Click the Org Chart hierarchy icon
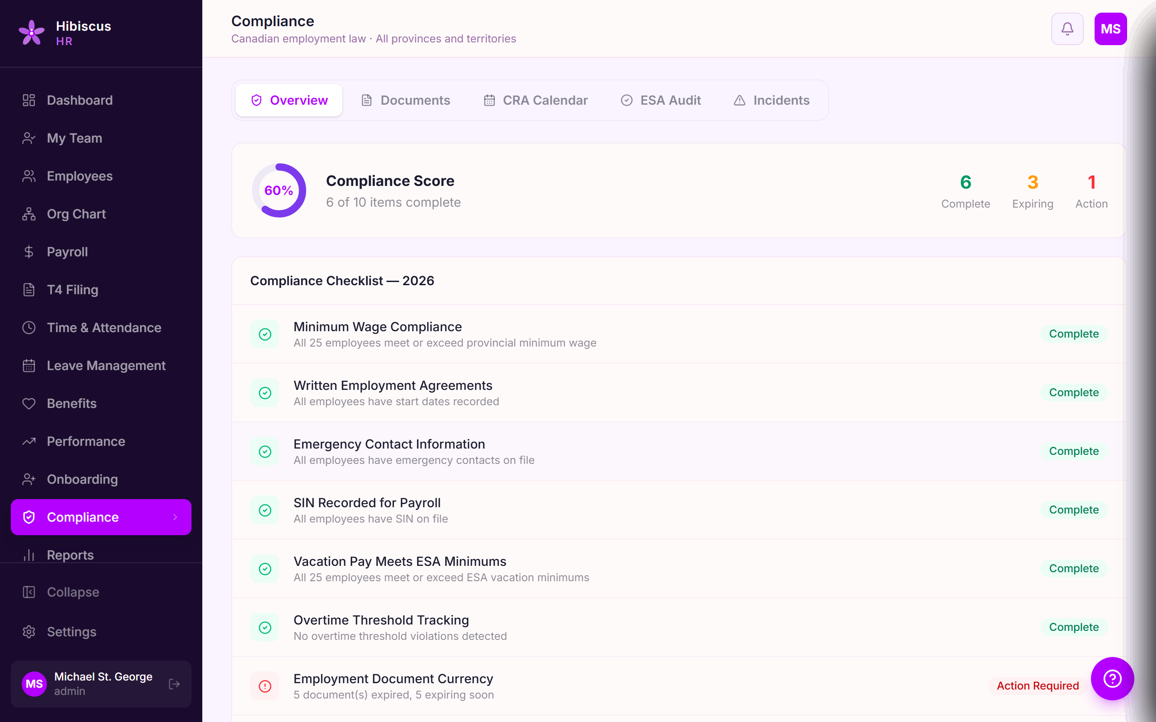1156x722 pixels. tap(28, 214)
